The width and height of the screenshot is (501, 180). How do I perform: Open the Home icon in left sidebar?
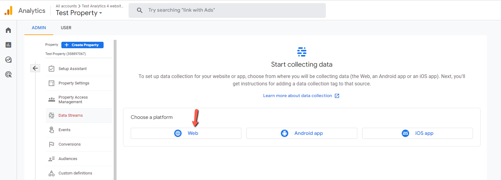coord(8,30)
